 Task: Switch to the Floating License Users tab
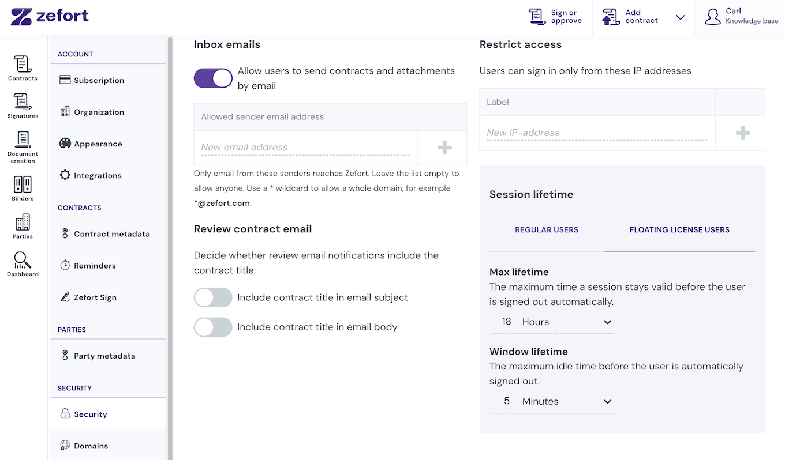pos(679,229)
